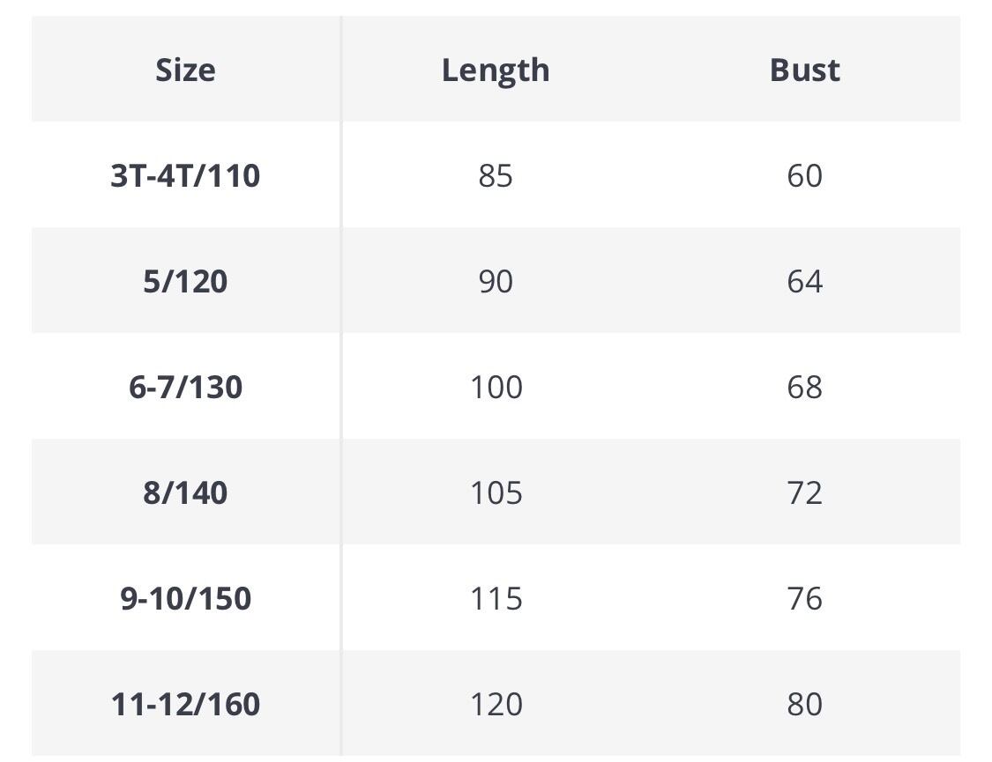Select the 5/120 size row label

pos(185,280)
